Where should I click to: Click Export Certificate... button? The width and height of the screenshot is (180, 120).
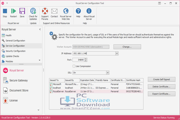click(161, 94)
